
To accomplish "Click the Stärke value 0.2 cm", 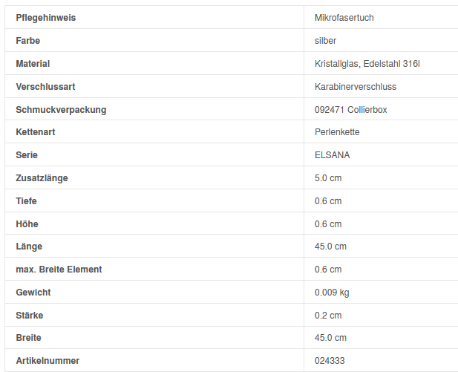I will [328, 316].
